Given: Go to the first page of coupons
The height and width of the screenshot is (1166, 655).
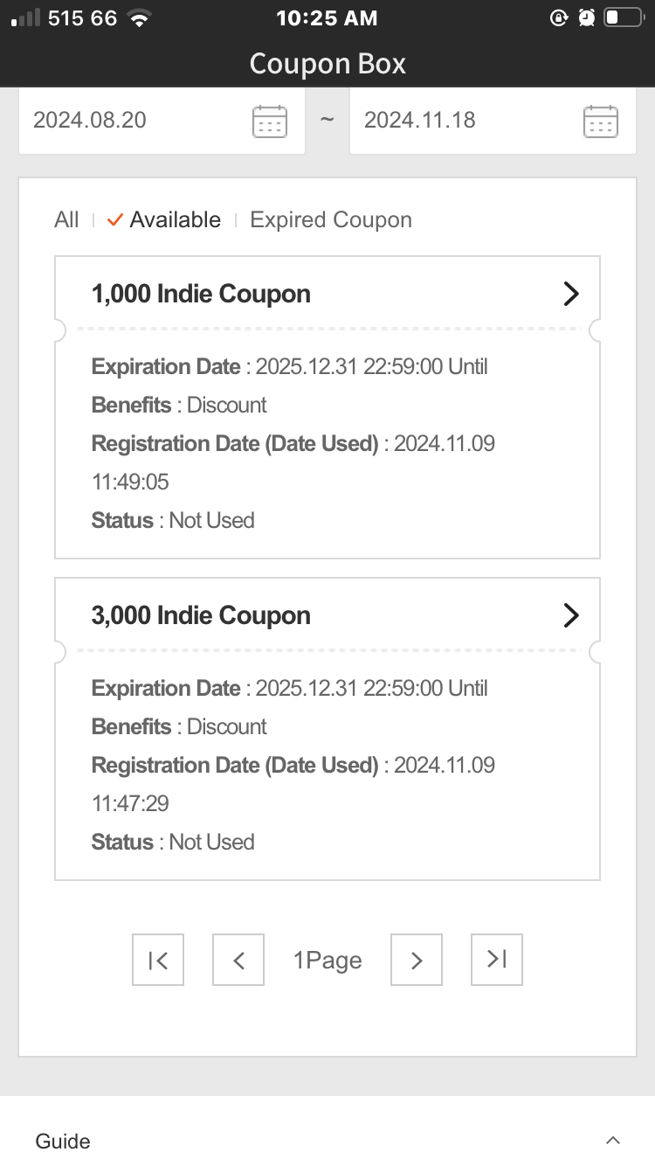Looking at the screenshot, I should (158, 960).
